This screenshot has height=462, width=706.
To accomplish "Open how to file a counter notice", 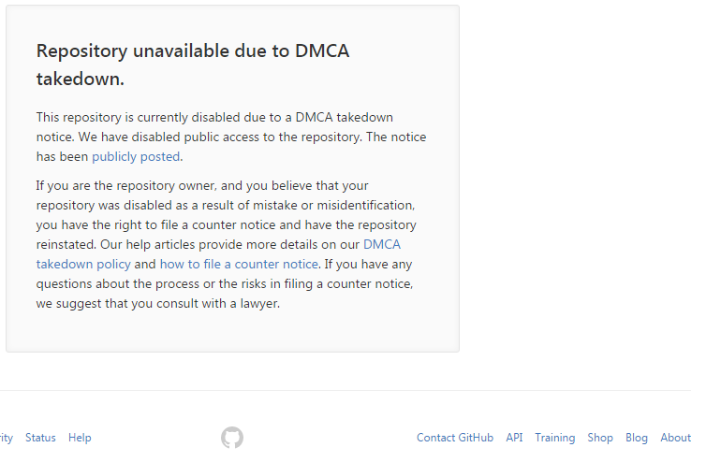I will click(239, 265).
